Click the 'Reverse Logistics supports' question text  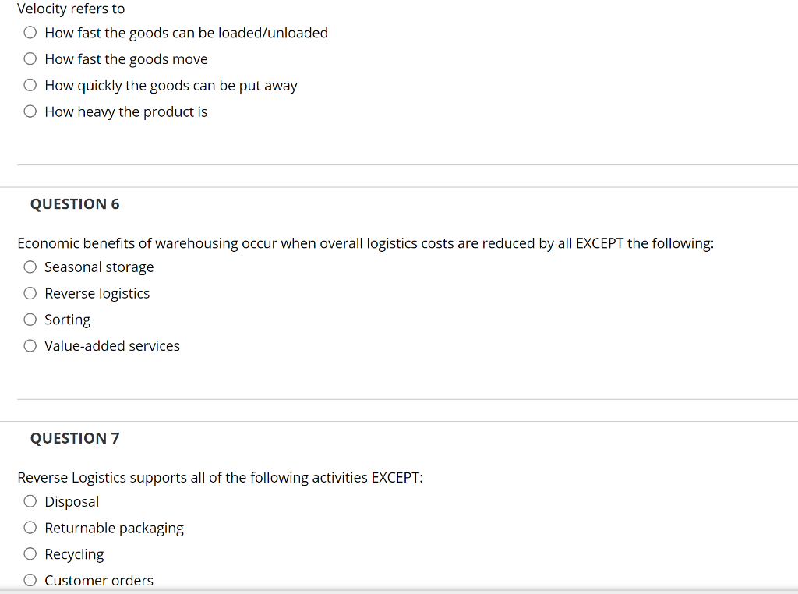pos(220,477)
